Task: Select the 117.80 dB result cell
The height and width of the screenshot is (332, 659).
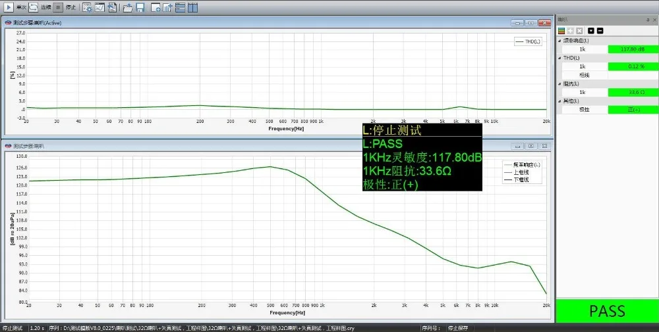Action: pyautogui.click(x=633, y=49)
